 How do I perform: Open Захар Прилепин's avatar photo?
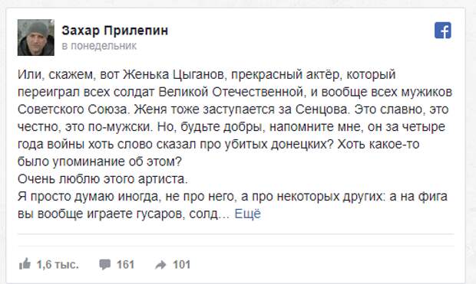click(36, 38)
